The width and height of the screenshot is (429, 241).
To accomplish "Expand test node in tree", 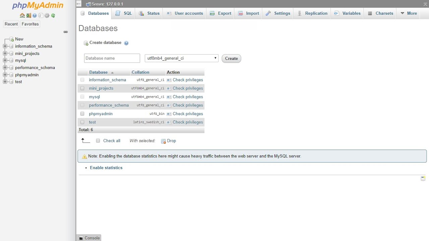I will (x=5, y=82).
